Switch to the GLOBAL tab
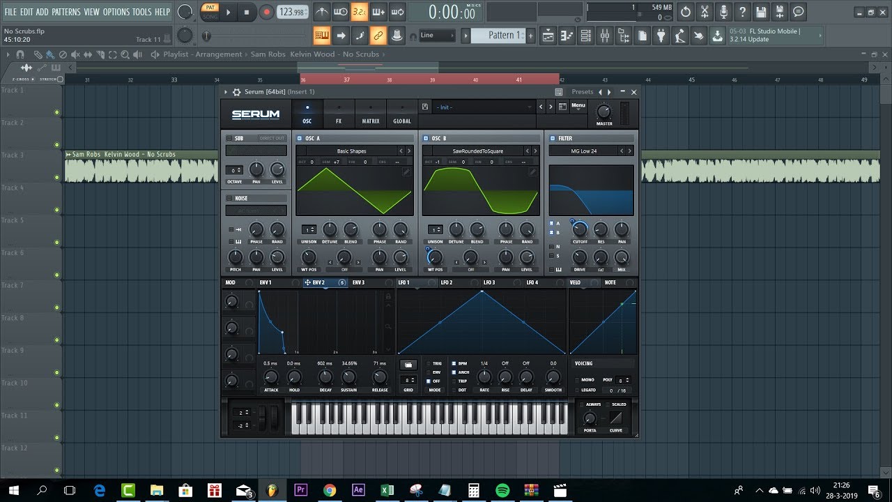Image resolution: width=892 pixels, height=502 pixels. point(402,114)
